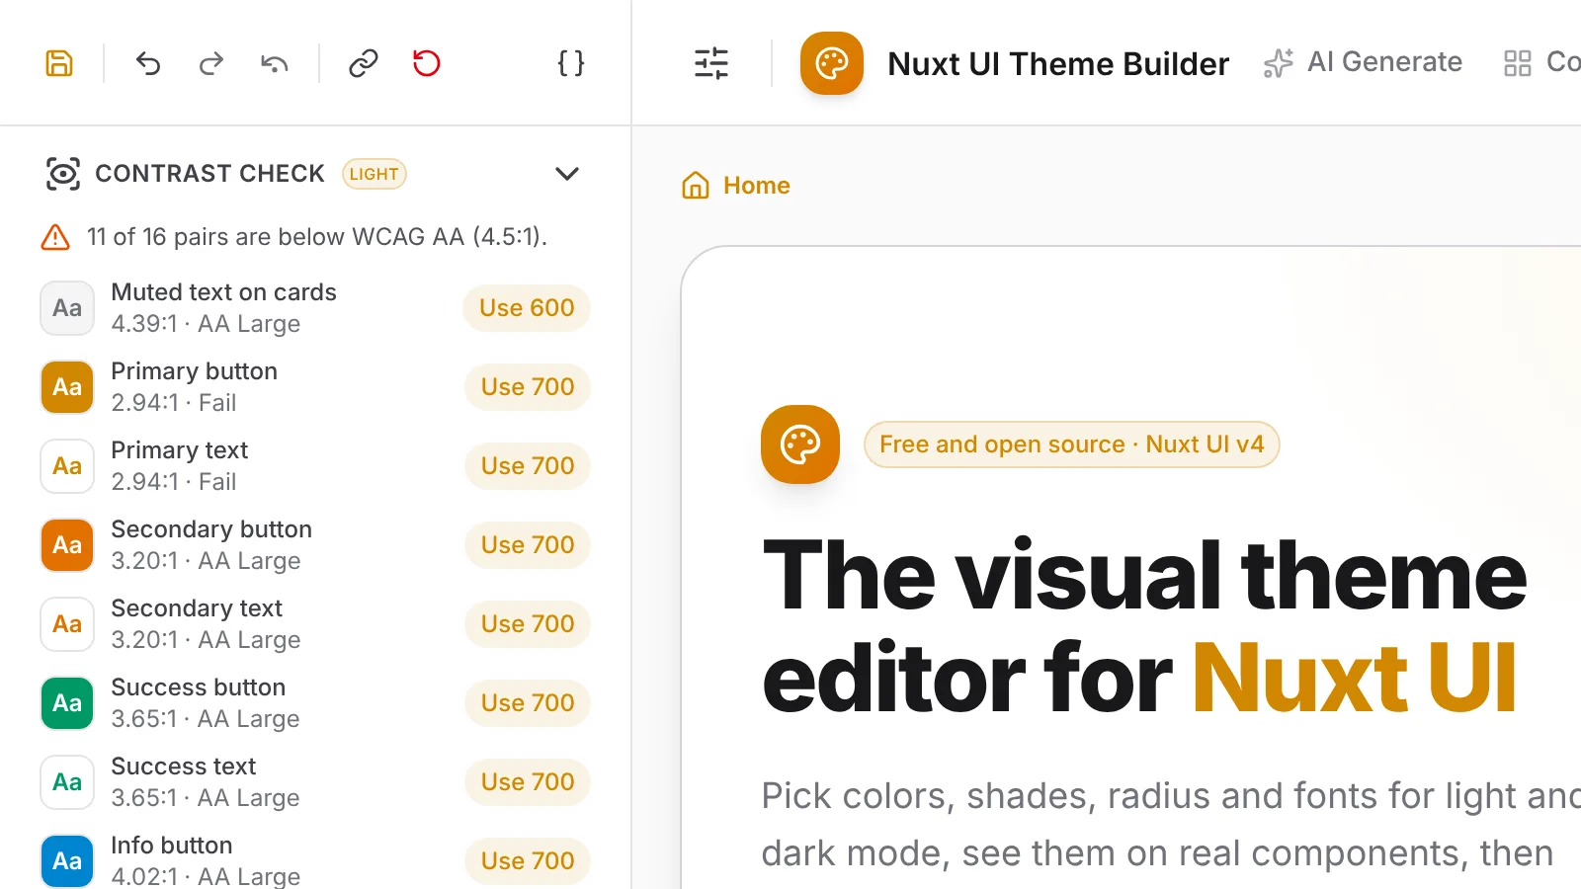Click the 11 of 16 pairs warning text

point(317,237)
